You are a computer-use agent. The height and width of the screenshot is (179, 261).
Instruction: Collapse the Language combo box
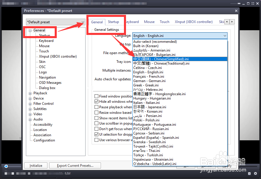click(x=225, y=36)
